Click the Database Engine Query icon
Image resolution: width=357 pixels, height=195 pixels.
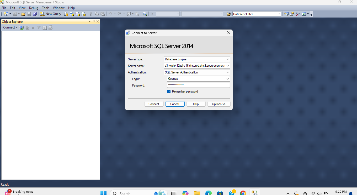click(66, 14)
